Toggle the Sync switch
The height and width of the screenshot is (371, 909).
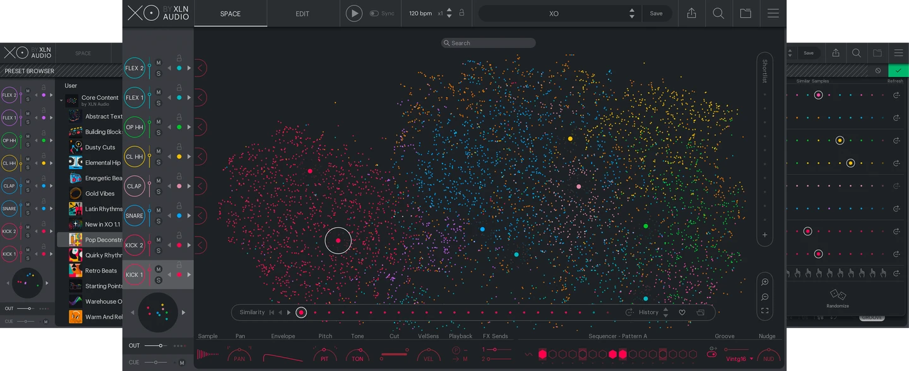pos(374,13)
